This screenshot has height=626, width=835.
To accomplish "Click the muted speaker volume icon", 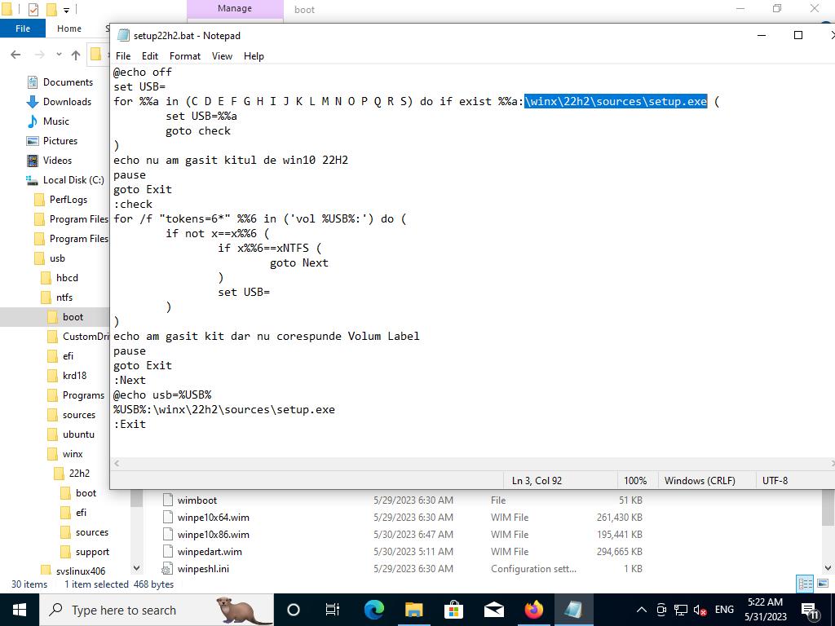I will 700,610.
